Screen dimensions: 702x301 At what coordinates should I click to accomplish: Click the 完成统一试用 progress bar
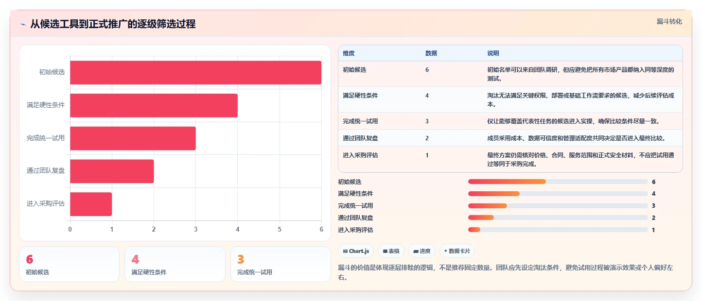[558, 206]
